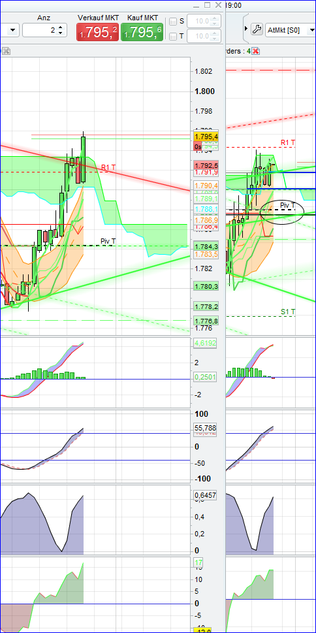
Task: Increase the Anz quantity with the up arrow
Action: pos(61,27)
